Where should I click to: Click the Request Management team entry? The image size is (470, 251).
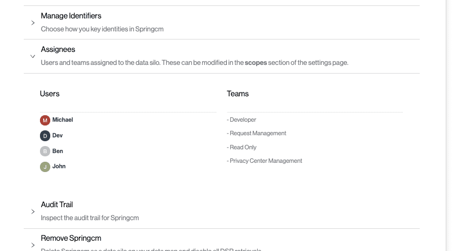tap(258, 133)
